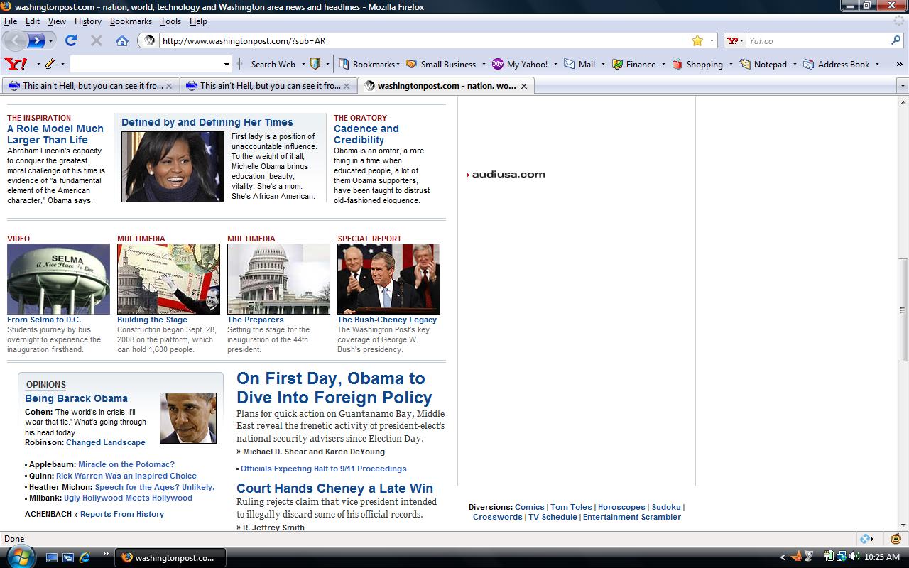
Task: Open Yahoo Shopping toolbar button
Action: (x=697, y=64)
